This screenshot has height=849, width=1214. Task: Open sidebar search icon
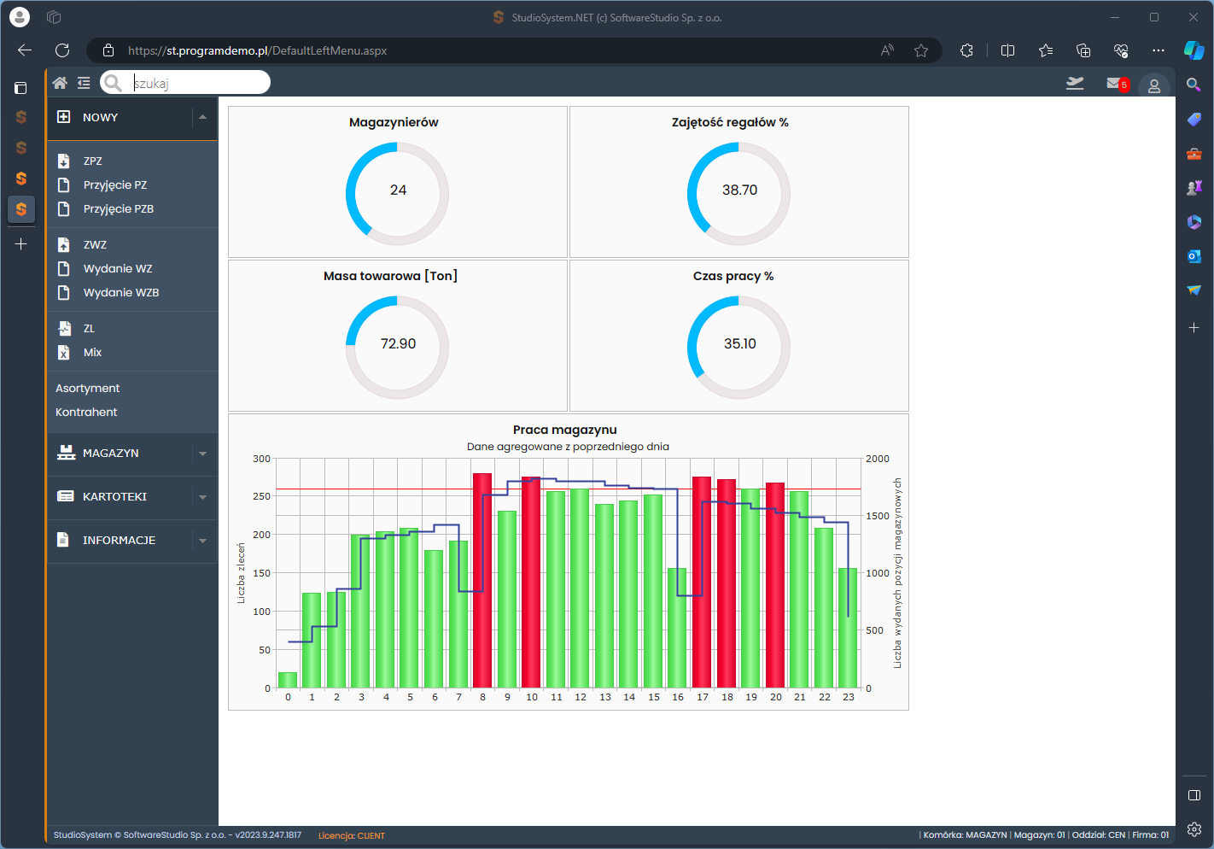click(1194, 85)
